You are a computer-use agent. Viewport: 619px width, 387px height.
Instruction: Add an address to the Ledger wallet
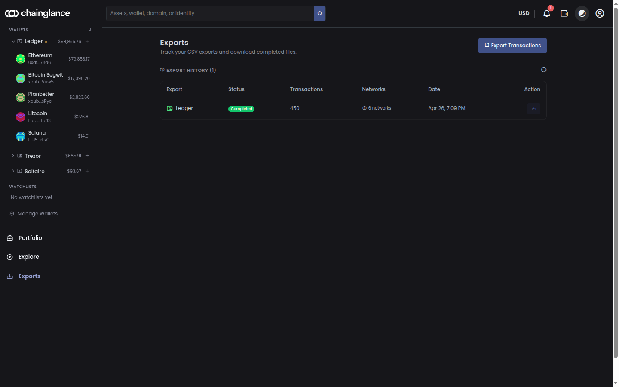87,41
